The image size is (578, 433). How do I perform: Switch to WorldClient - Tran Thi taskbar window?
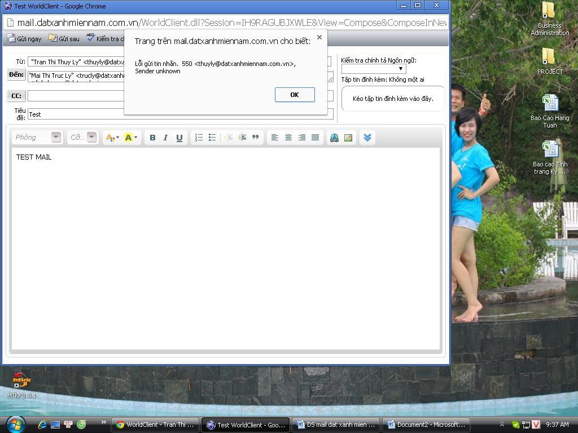click(155, 425)
